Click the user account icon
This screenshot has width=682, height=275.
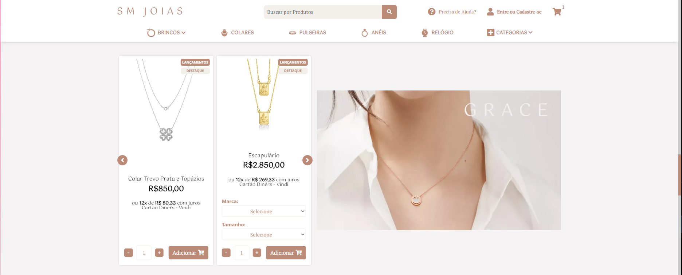coord(490,12)
